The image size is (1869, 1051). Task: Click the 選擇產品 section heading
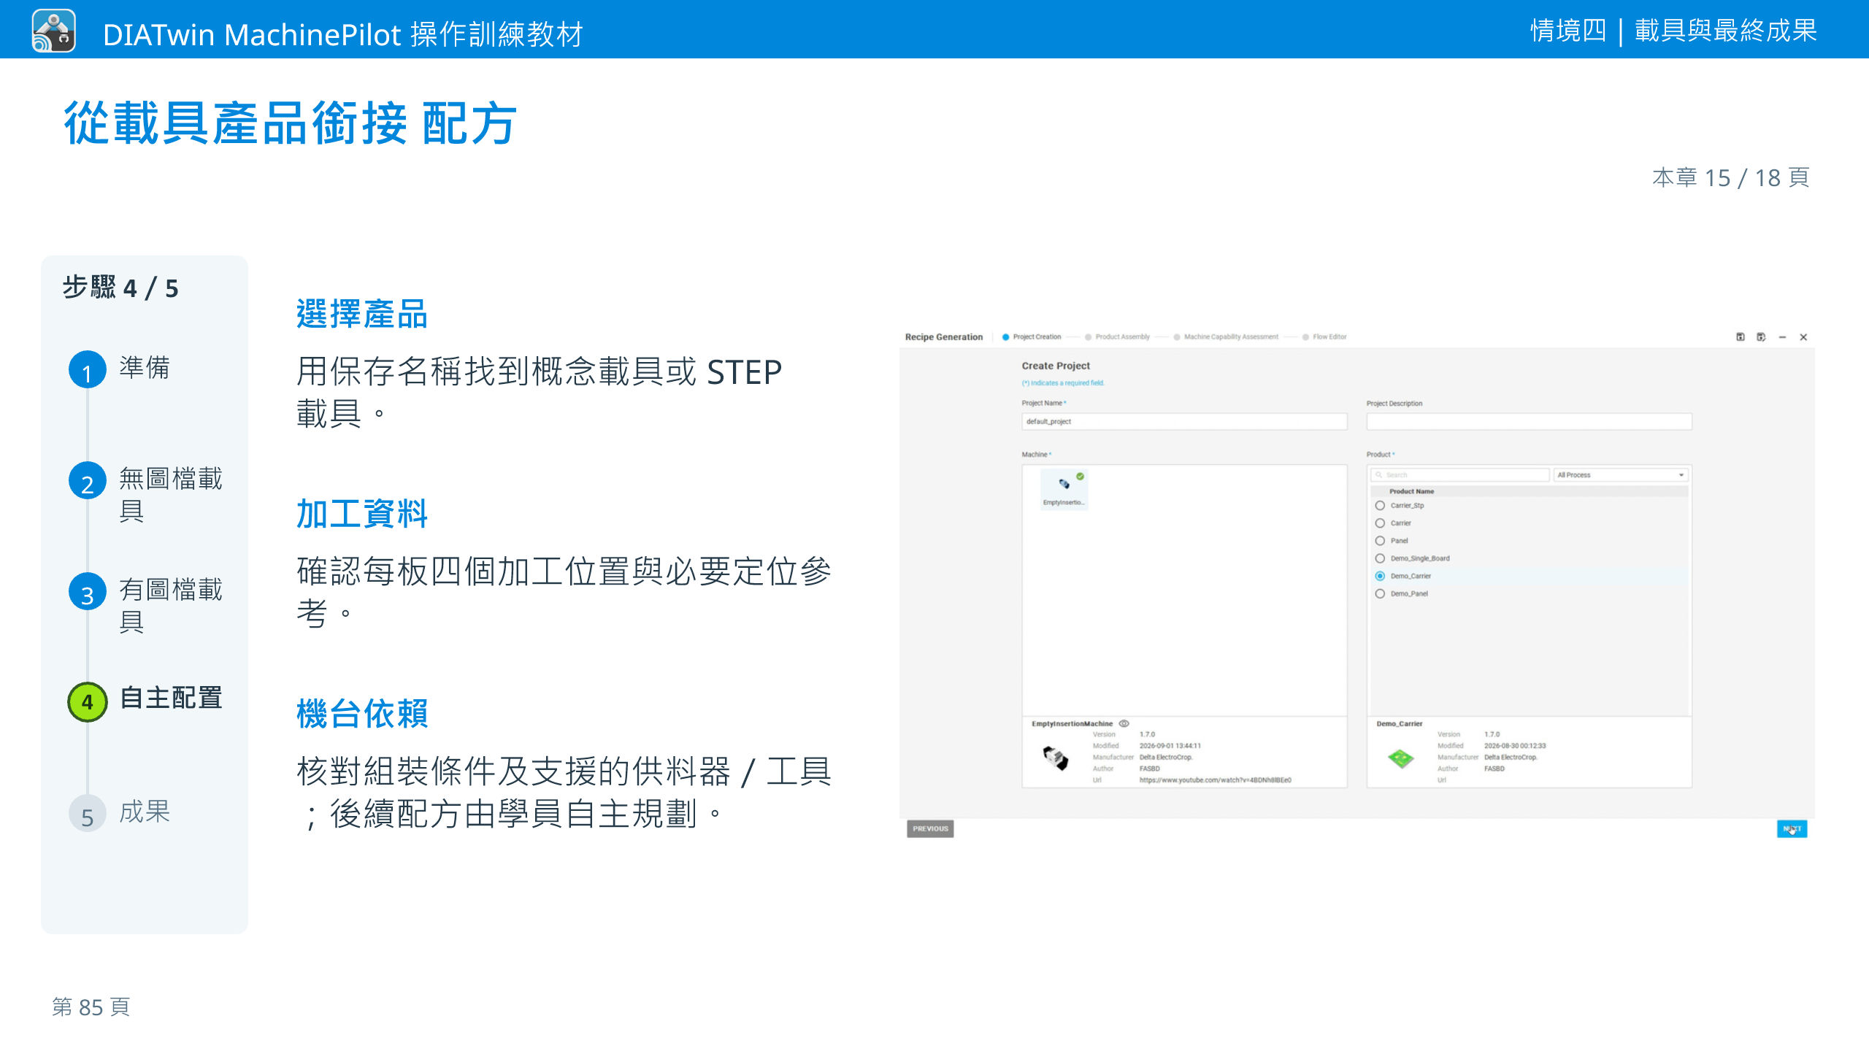click(x=361, y=314)
